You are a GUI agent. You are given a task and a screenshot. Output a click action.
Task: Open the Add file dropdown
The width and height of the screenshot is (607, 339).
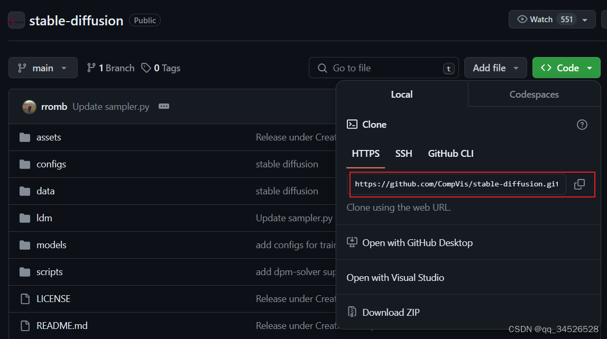pos(495,68)
